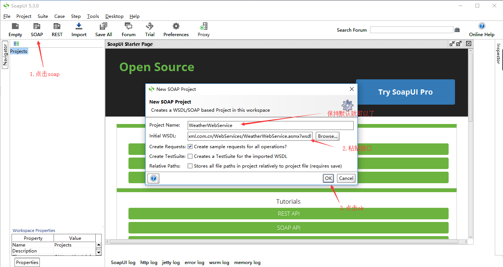Viewport: 503px width, 267px height.
Task: Open the Forum toolbar icon
Action: coord(128,29)
